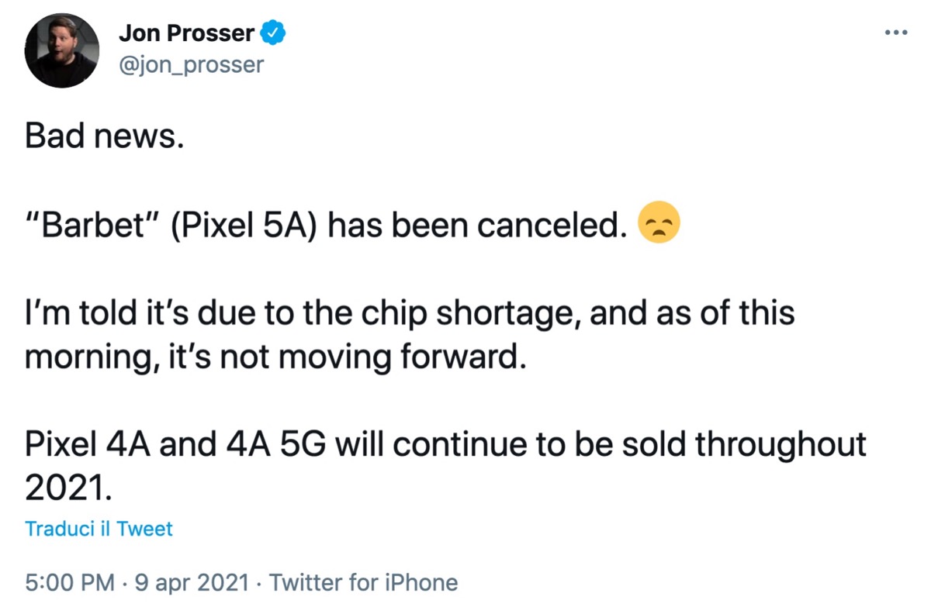Select the Jon Prosser display name
The width and height of the screenshot is (931, 614).
pyautogui.click(x=186, y=32)
